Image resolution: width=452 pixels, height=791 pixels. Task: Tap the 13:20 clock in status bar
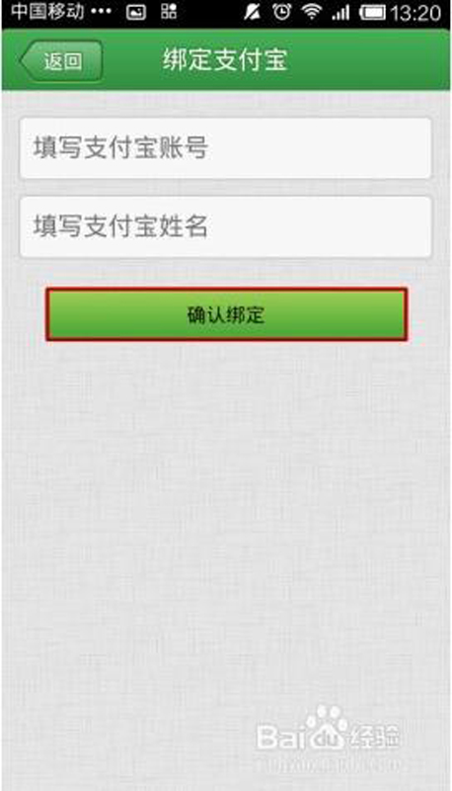414,13
